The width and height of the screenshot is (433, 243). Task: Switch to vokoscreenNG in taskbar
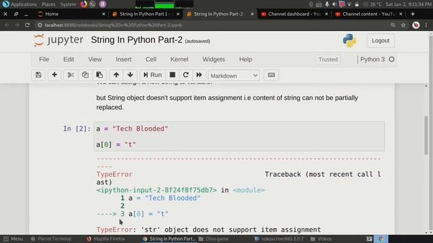[x=279, y=239]
